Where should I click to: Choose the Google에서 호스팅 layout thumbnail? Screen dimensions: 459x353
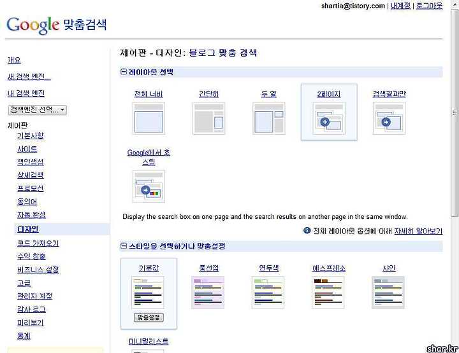tap(149, 186)
